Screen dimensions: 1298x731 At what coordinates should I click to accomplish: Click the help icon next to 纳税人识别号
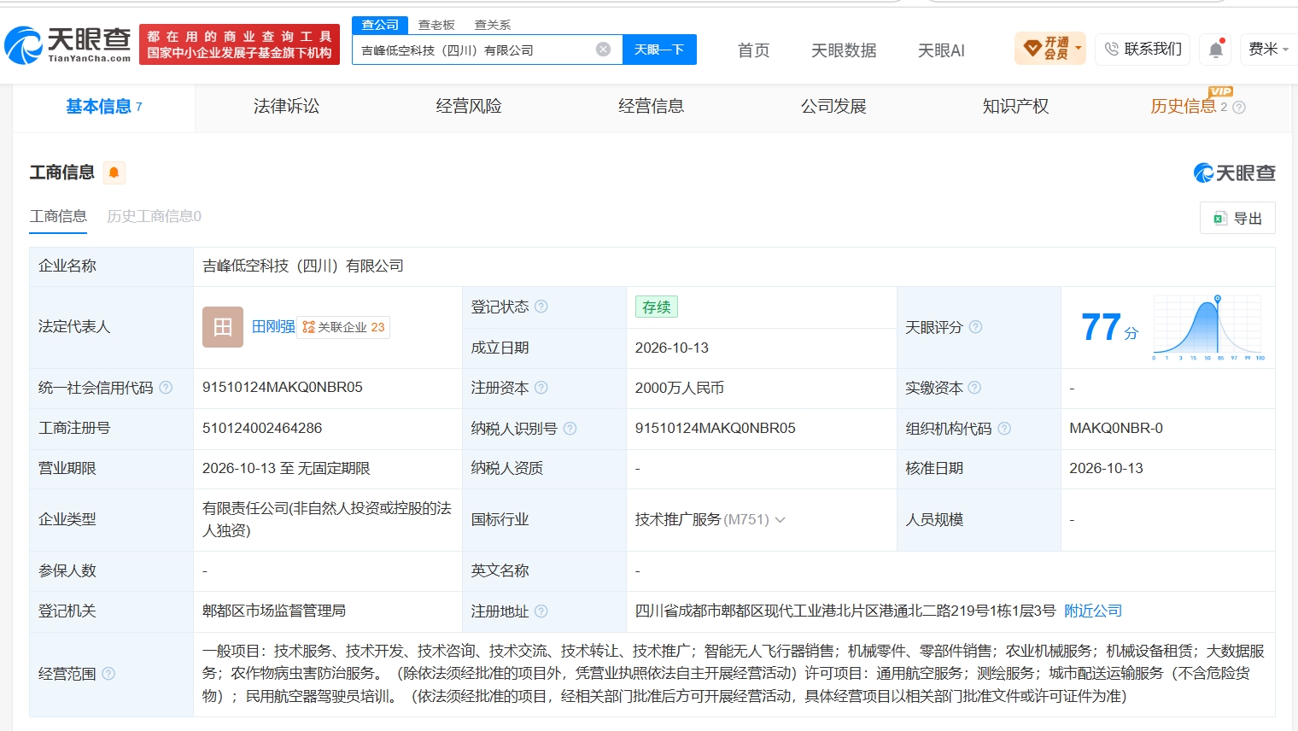point(570,429)
